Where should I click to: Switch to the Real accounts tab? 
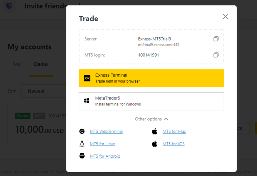pyautogui.click(x=17, y=64)
